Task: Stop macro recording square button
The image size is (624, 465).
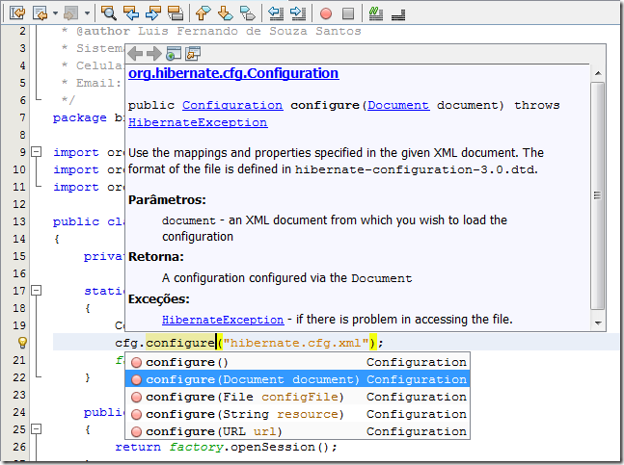Action: [348, 13]
